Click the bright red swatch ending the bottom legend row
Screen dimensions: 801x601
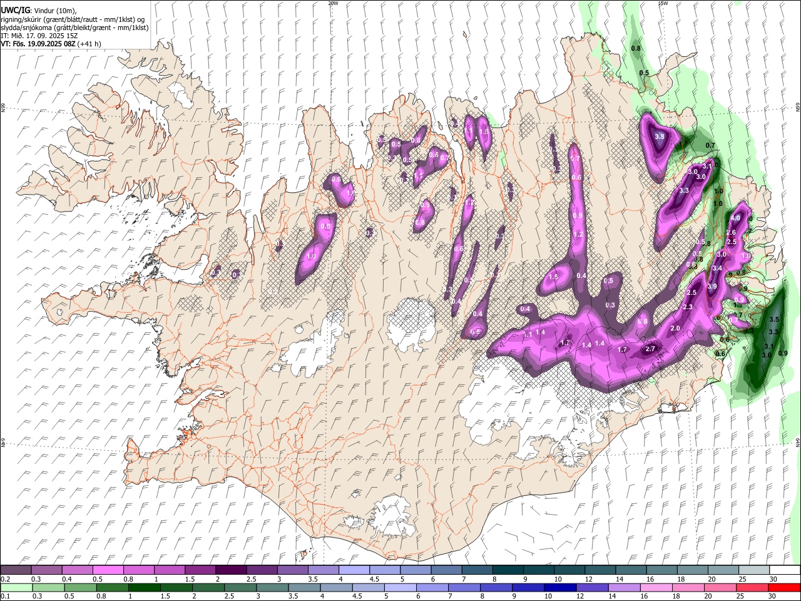[x=785, y=587]
